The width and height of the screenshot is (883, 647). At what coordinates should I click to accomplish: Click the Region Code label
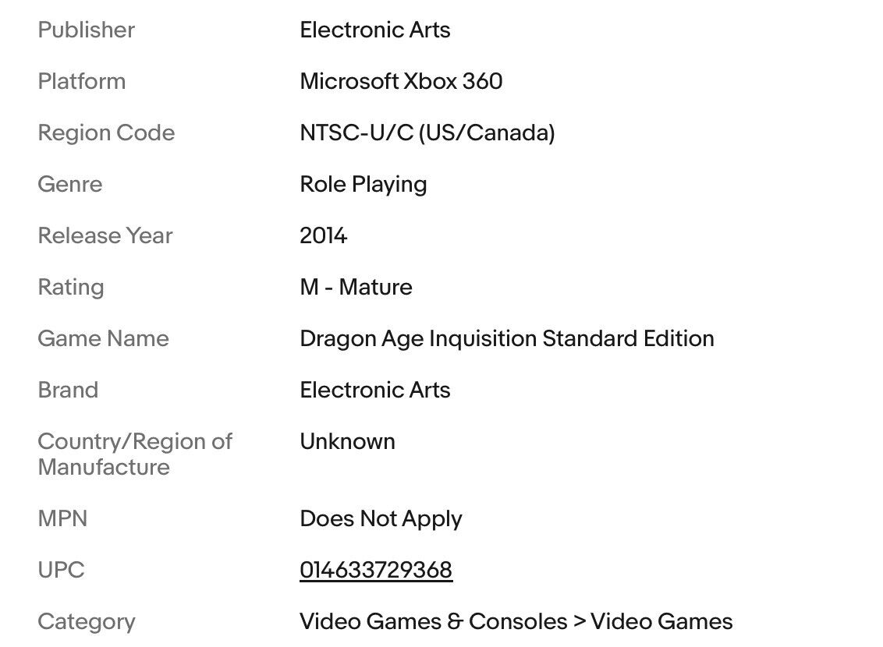coord(106,133)
